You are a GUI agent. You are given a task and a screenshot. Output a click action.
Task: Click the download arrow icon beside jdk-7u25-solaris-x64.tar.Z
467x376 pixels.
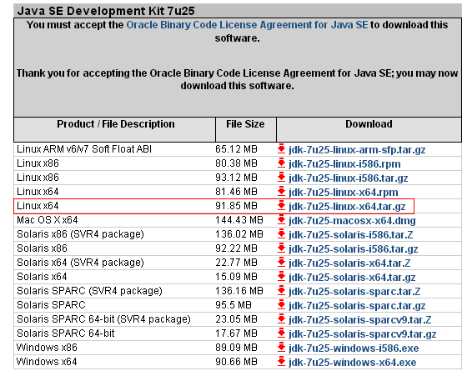click(281, 262)
